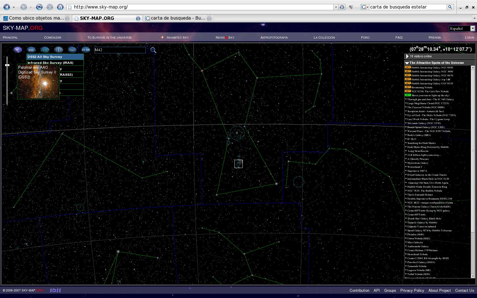The width and height of the screenshot is (477, 298).
Task: Close the selection box marker on the map
Action: [241, 161]
